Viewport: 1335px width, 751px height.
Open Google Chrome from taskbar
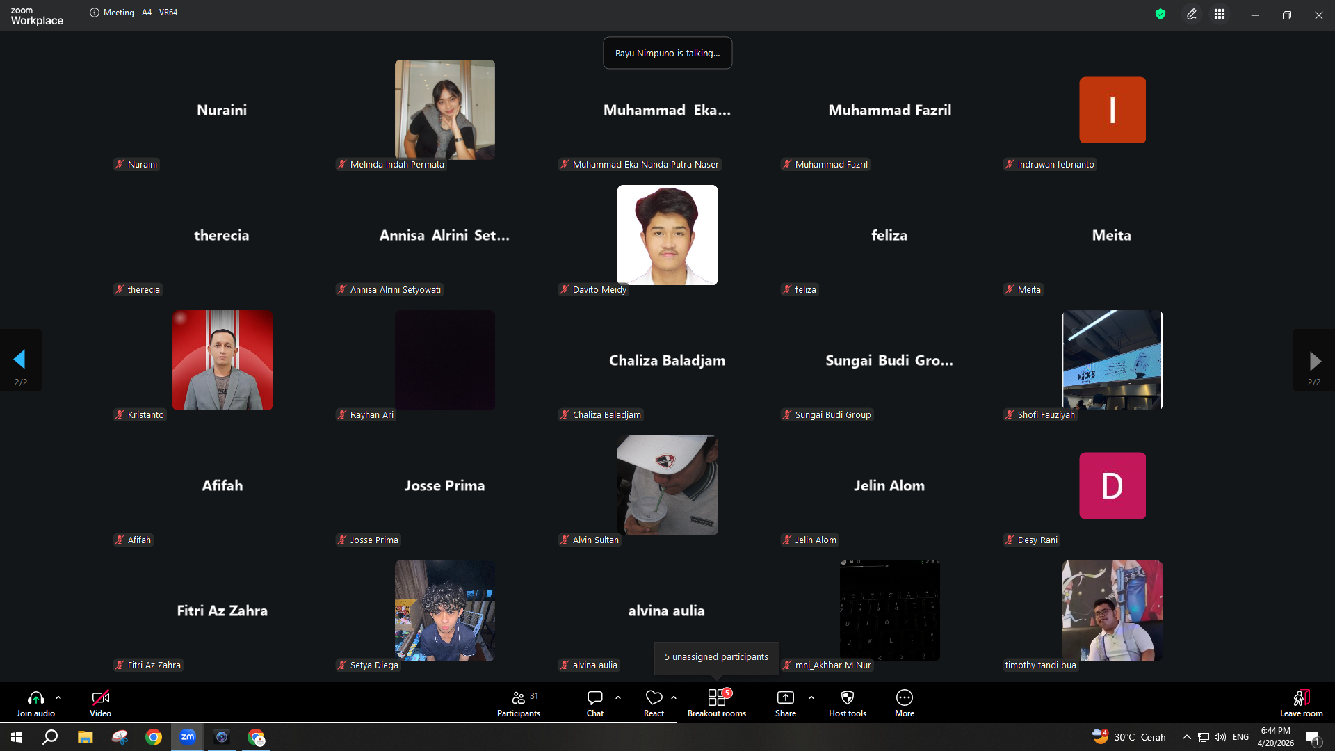tap(154, 737)
